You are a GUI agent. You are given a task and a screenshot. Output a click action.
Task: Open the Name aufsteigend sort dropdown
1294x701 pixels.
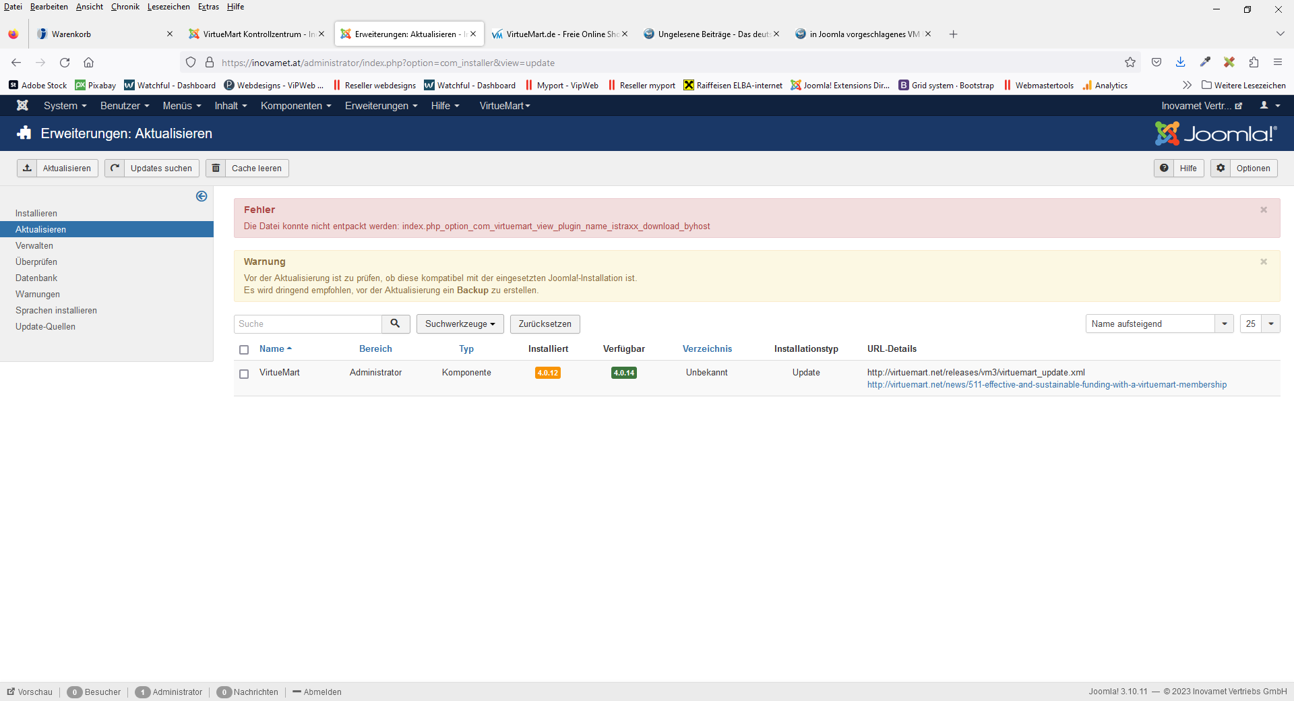[1159, 324]
